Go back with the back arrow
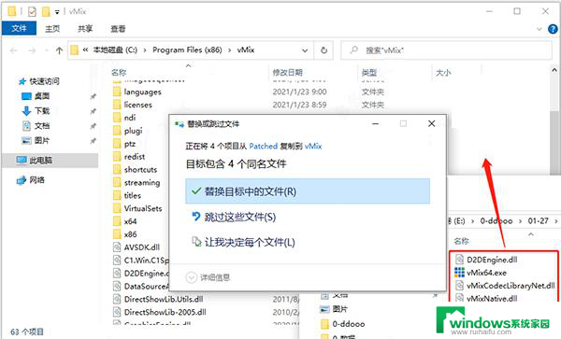The width and height of the screenshot is (561, 339). (14, 50)
